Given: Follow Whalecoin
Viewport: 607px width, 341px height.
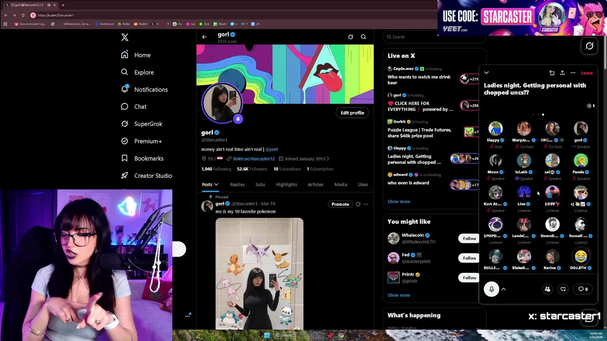Looking at the screenshot, I should point(469,238).
